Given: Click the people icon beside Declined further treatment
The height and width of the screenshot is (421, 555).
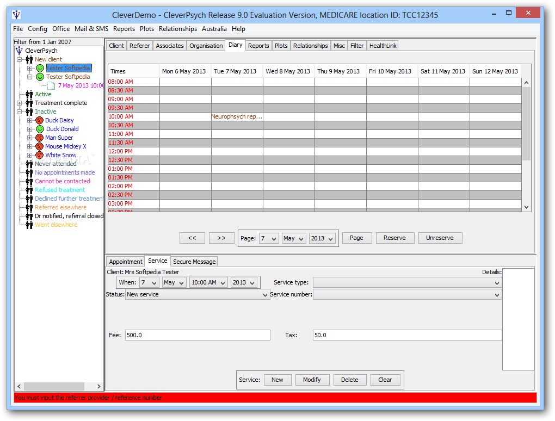Looking at the screenshot, I should 29,199.
